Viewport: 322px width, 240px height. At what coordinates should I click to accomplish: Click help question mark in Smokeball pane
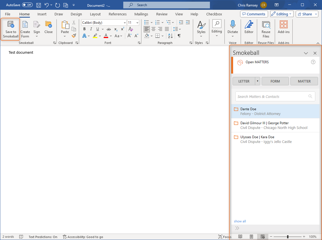313,62
